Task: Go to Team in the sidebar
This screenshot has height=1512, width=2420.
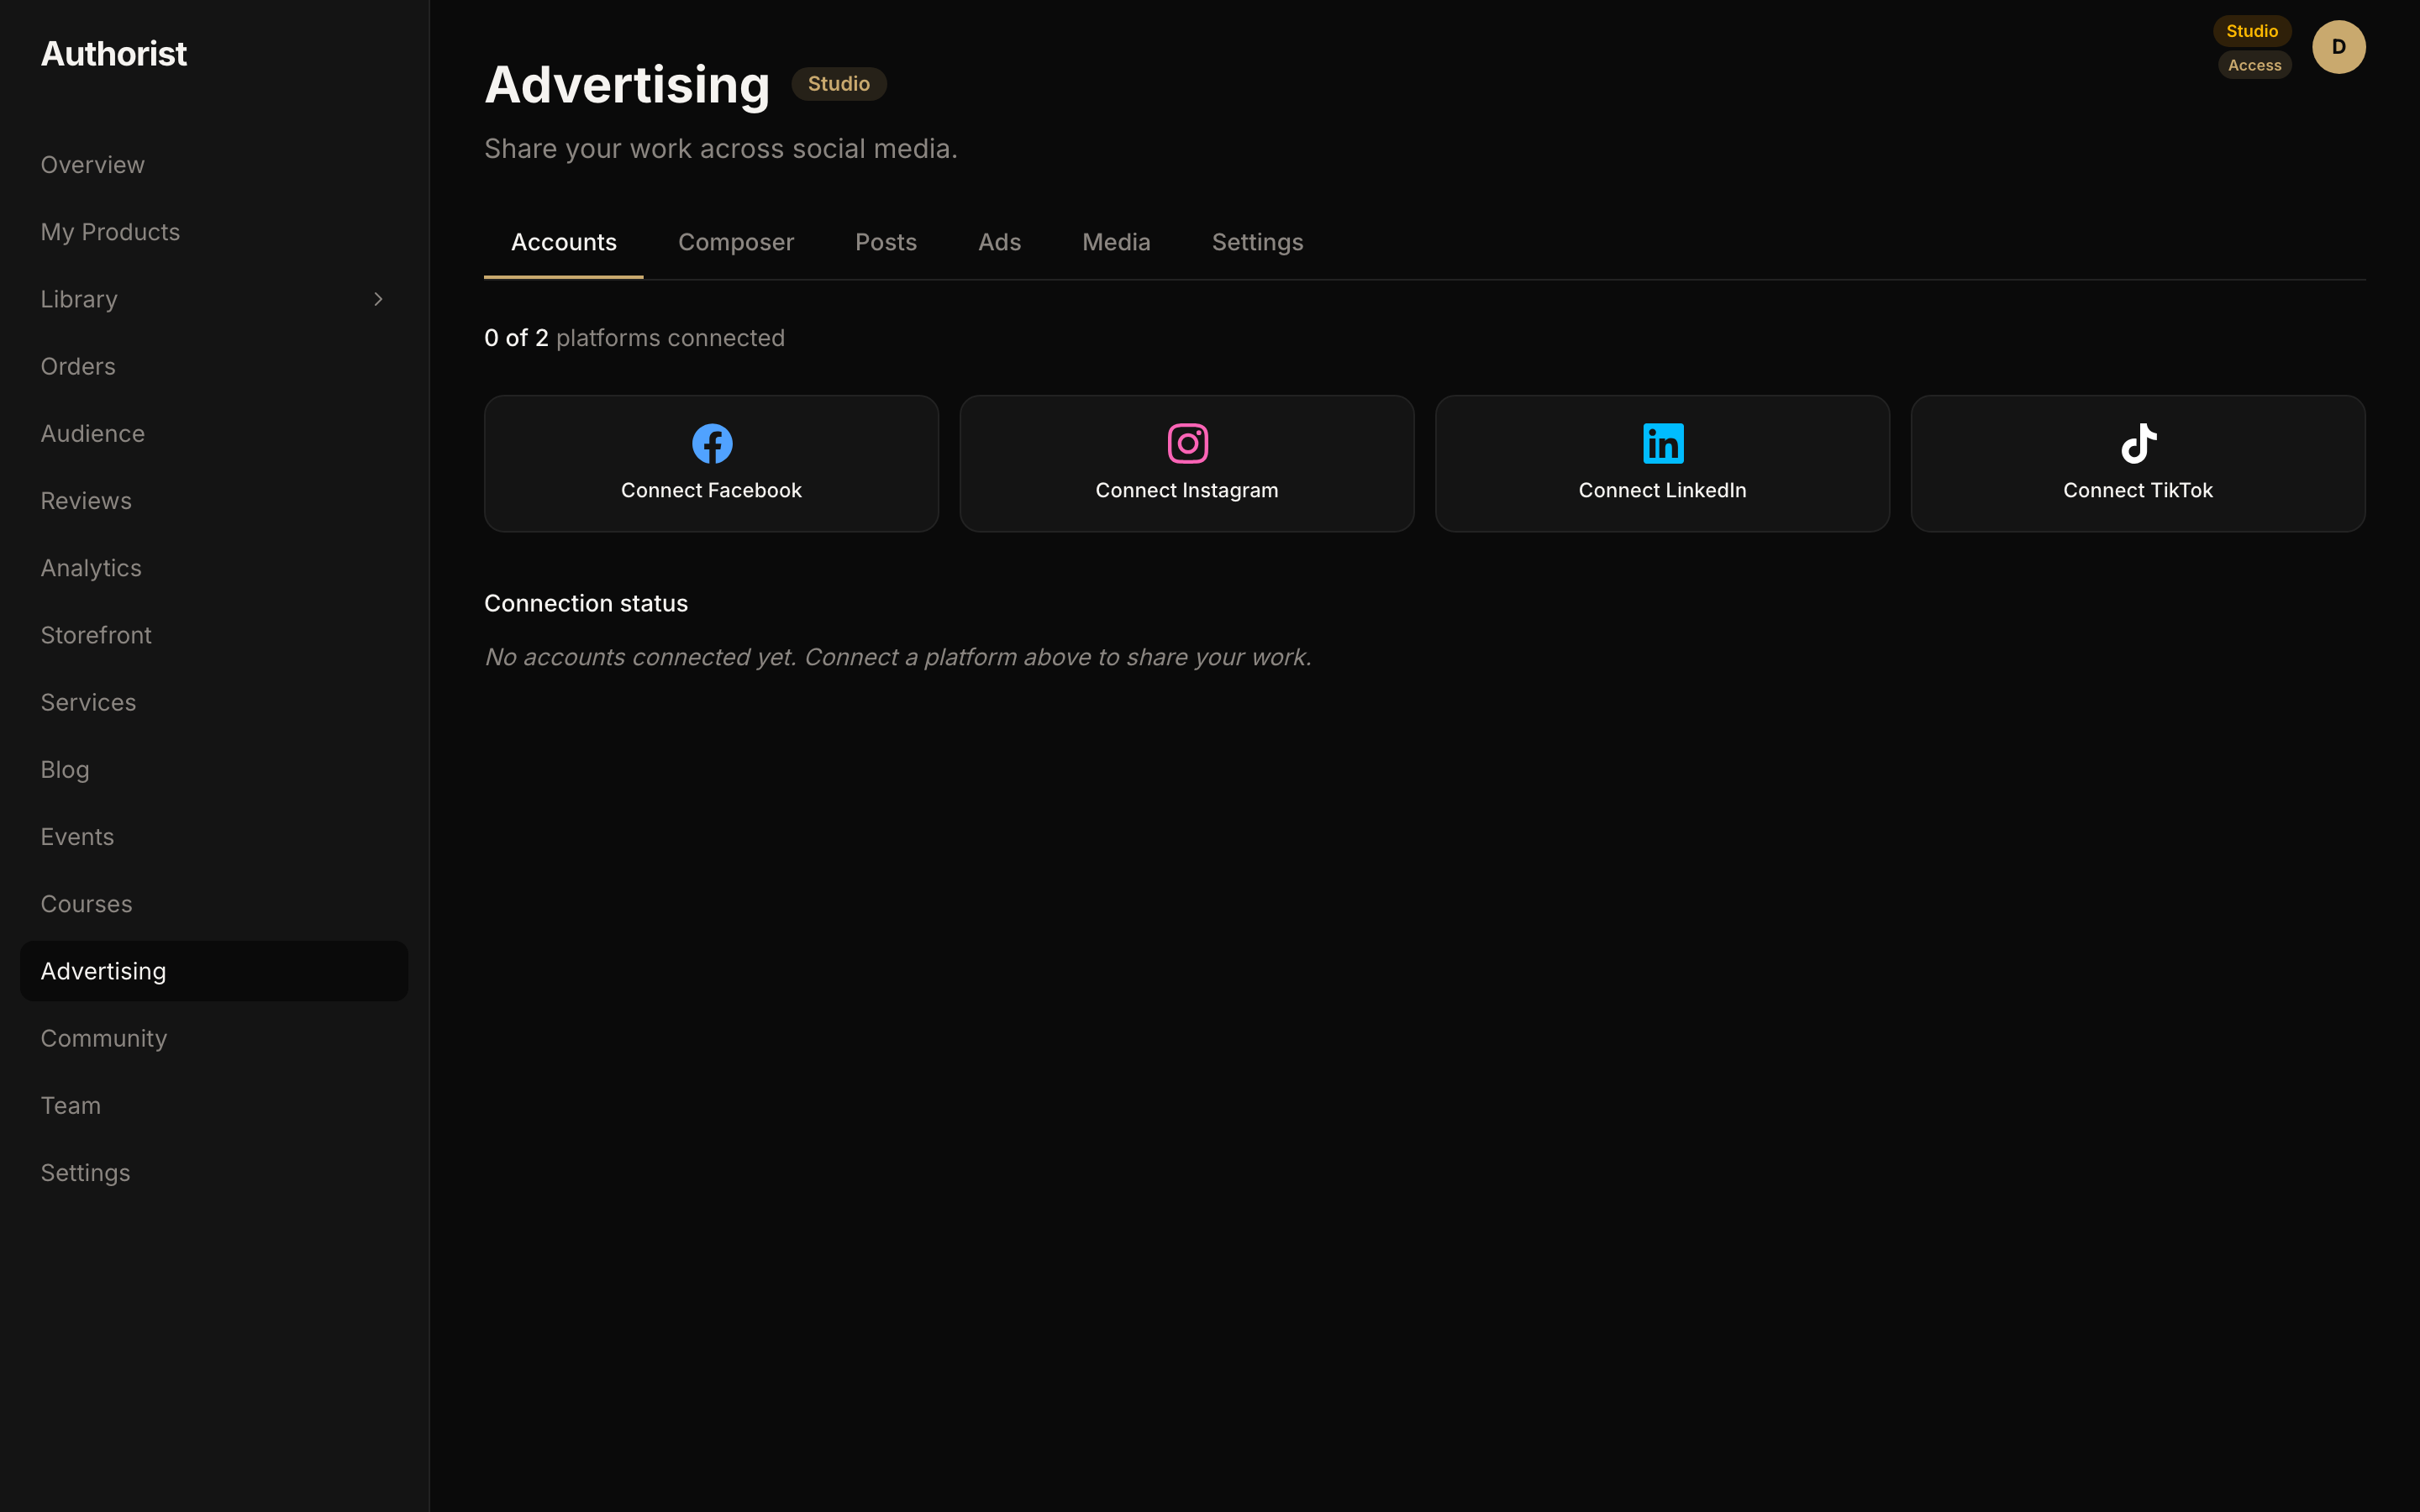Action: point(214,1105)
